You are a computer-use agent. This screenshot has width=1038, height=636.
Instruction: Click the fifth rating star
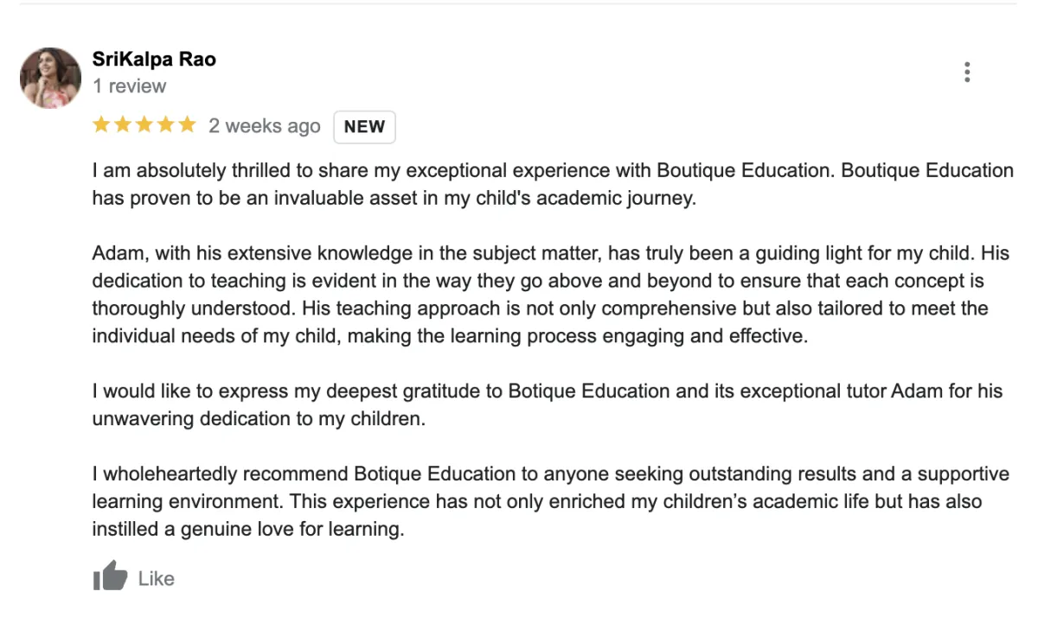(188, 125)
